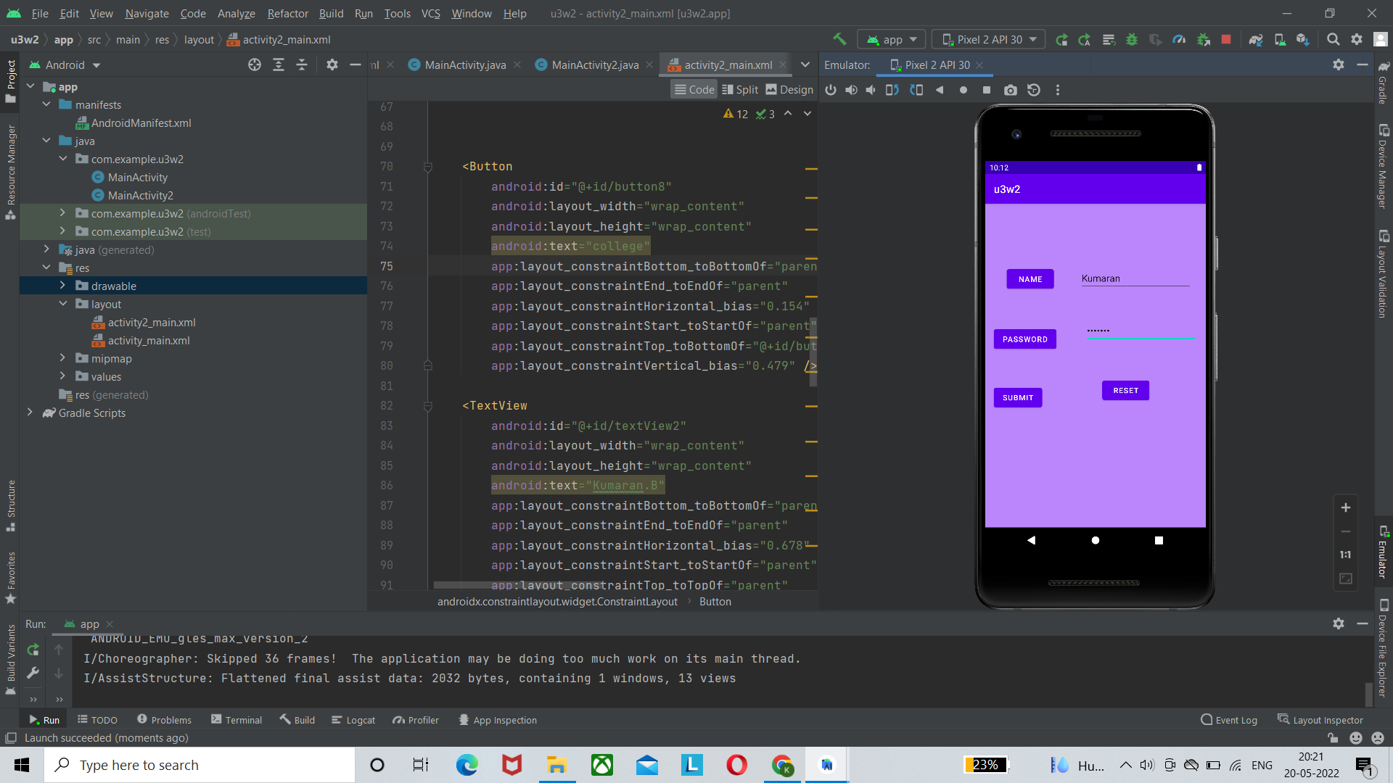Viewport: 1393px width, 783px height.
Task: Switch editor to Code view mode
Action: click(694, 89)
